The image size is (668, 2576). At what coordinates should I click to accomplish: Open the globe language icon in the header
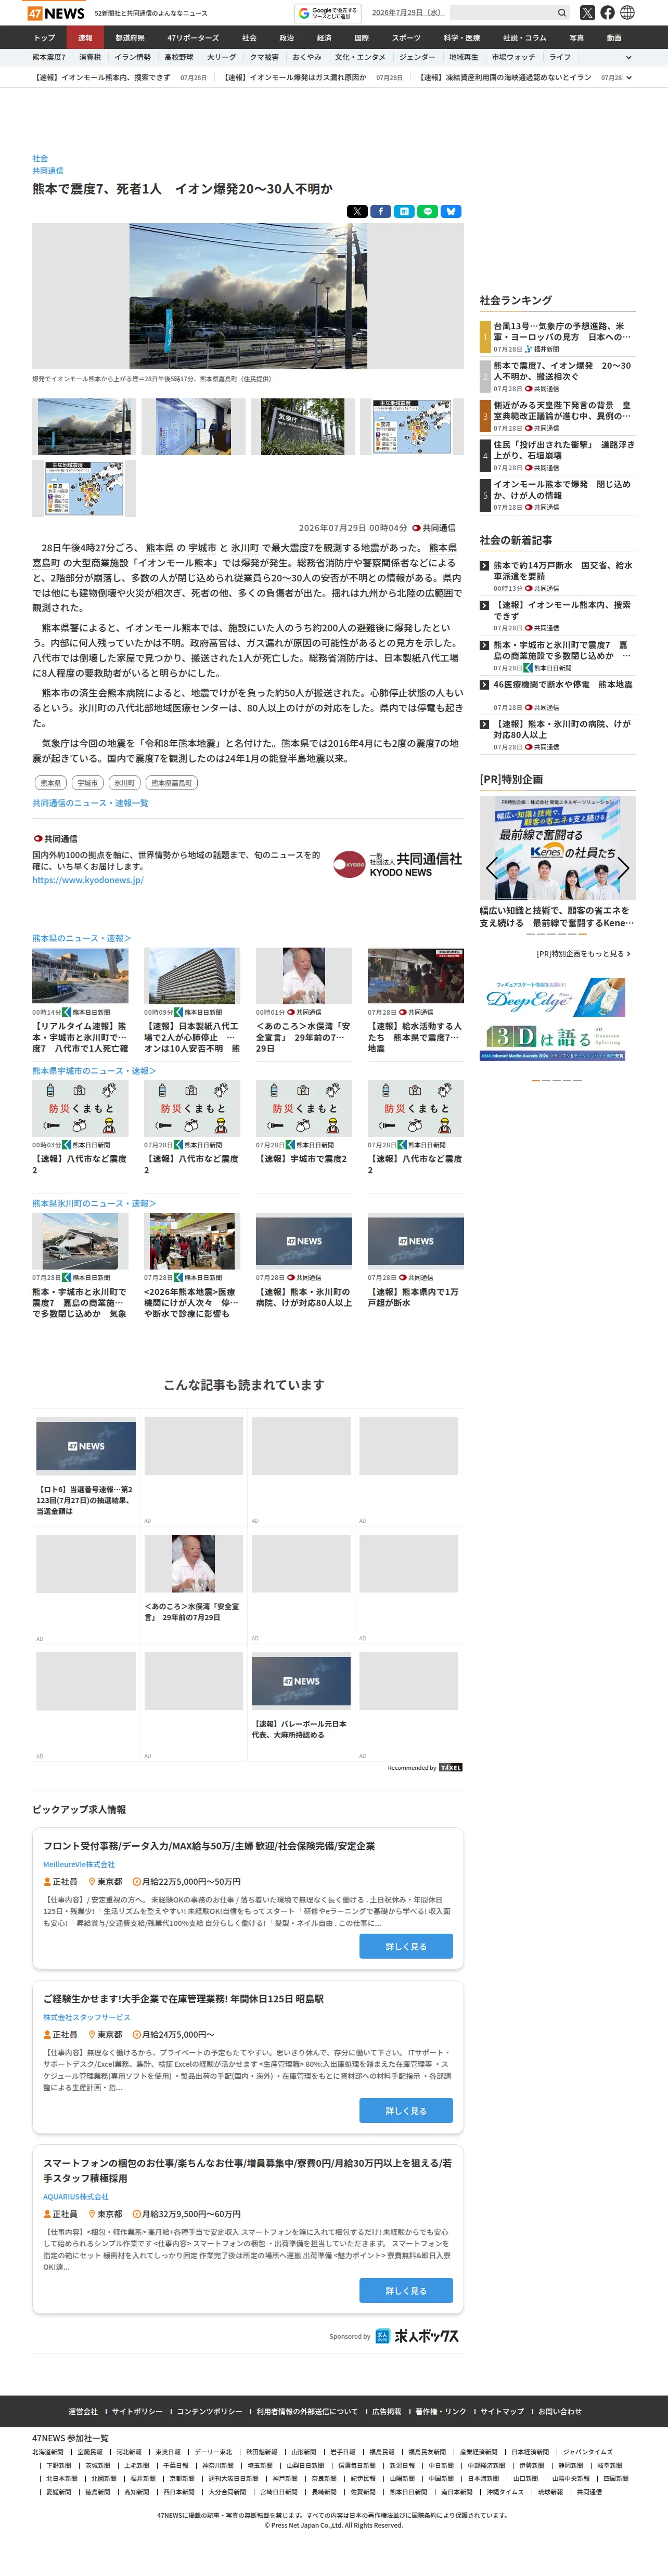pos(627,13)
